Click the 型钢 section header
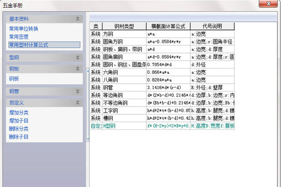The image size is (281, 187). point(44,58)
